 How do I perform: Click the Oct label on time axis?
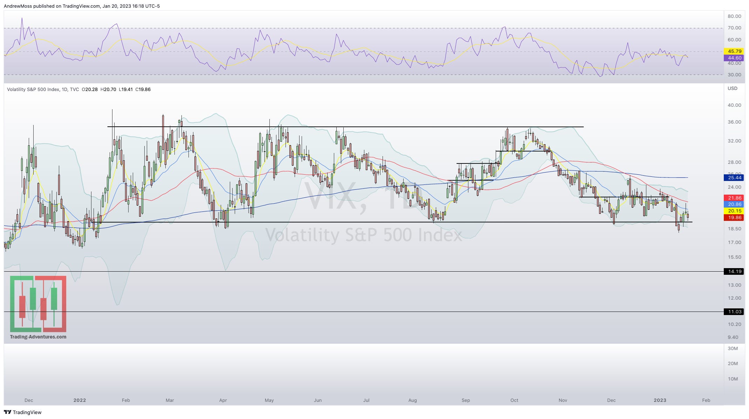(x=514, y=400)
